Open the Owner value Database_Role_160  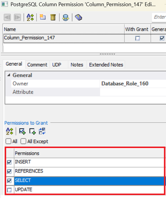[133, 84]
